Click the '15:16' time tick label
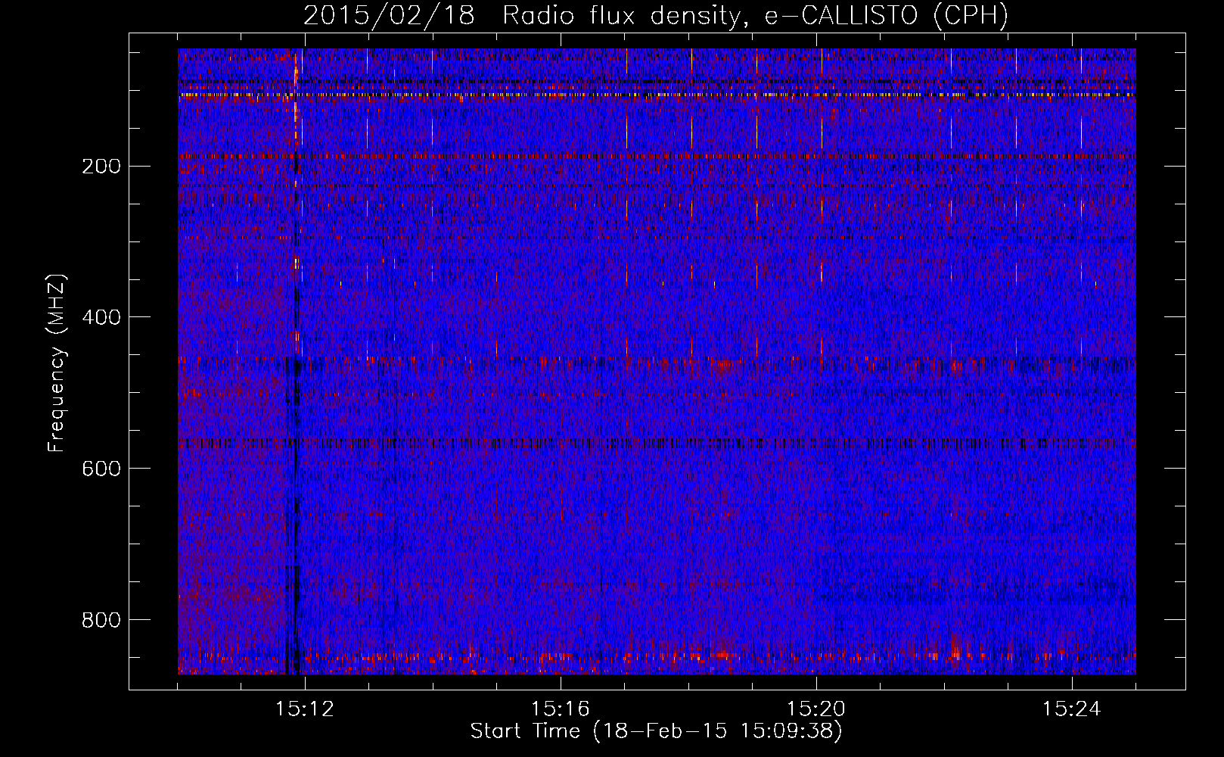Image resolution: width=1224 pixels, height=757 pixels. click(x=561, y=709)
